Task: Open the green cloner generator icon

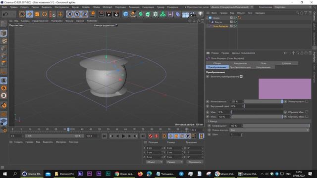Action: tap(163, 14)
